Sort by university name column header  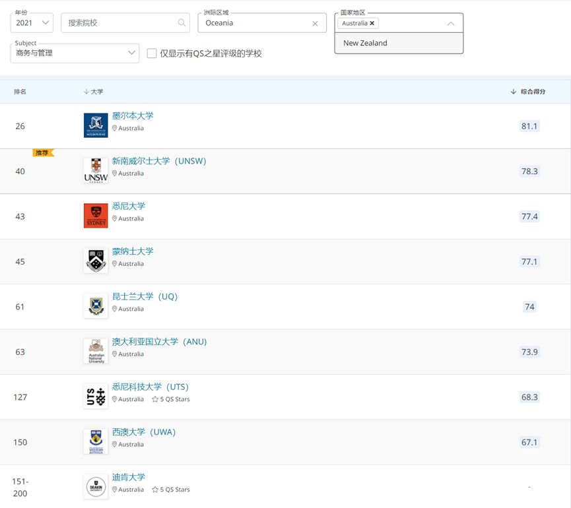pyautogui.click(x=93, y=92)
